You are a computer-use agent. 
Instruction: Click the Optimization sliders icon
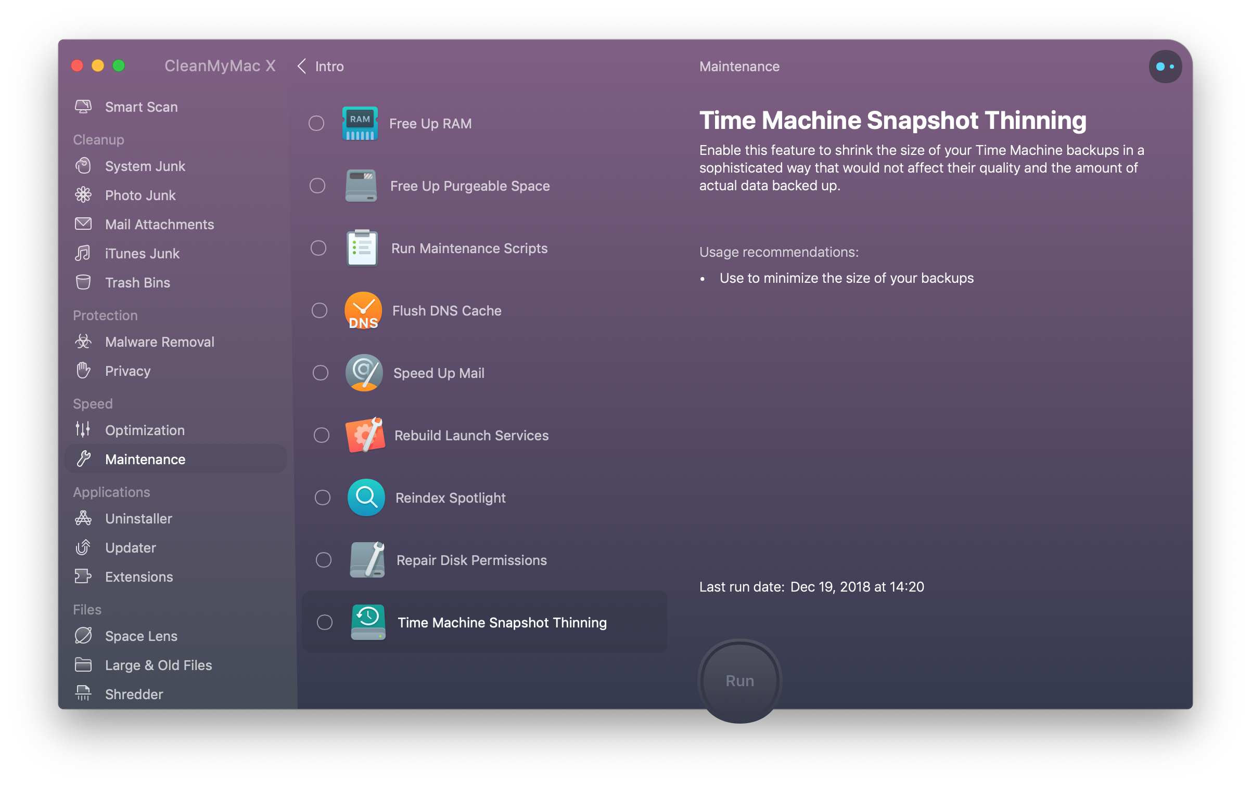pyautogui.click(x=83, y=430)
